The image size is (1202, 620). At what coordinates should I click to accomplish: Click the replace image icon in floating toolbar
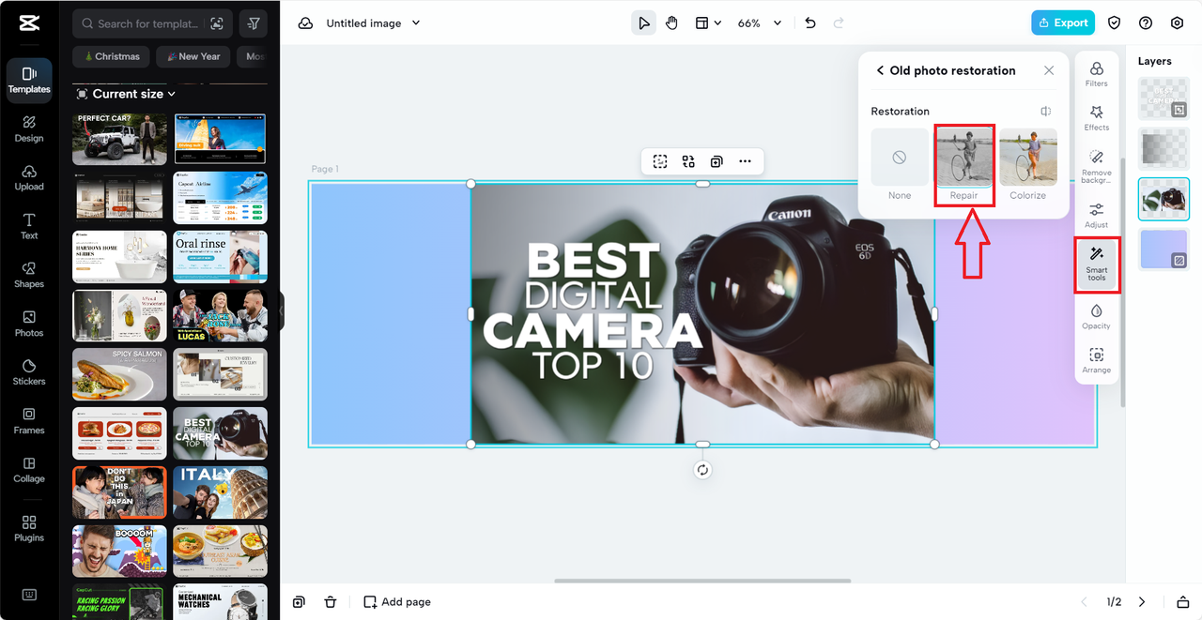click(x=688, y=161)
